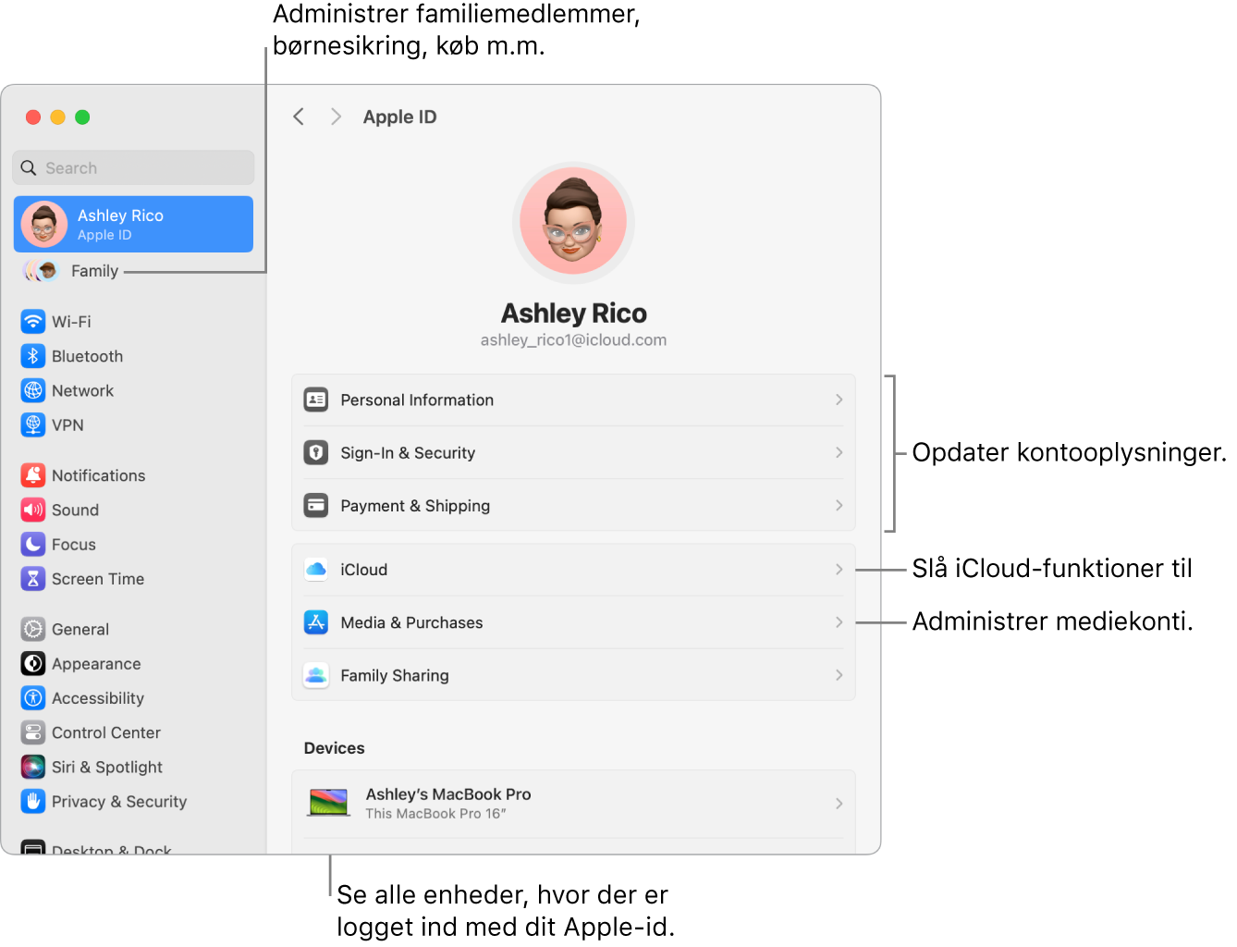1237x947 pixels.
Task: Expand Media & Purchases chevron
Action: (839, 622)
